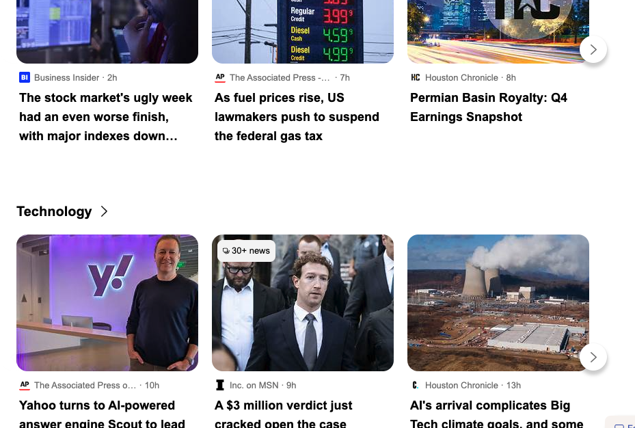Read the $3 million verdict headline
The width and height of the screenshot is (635, 428).
click(x=284, y=413)
